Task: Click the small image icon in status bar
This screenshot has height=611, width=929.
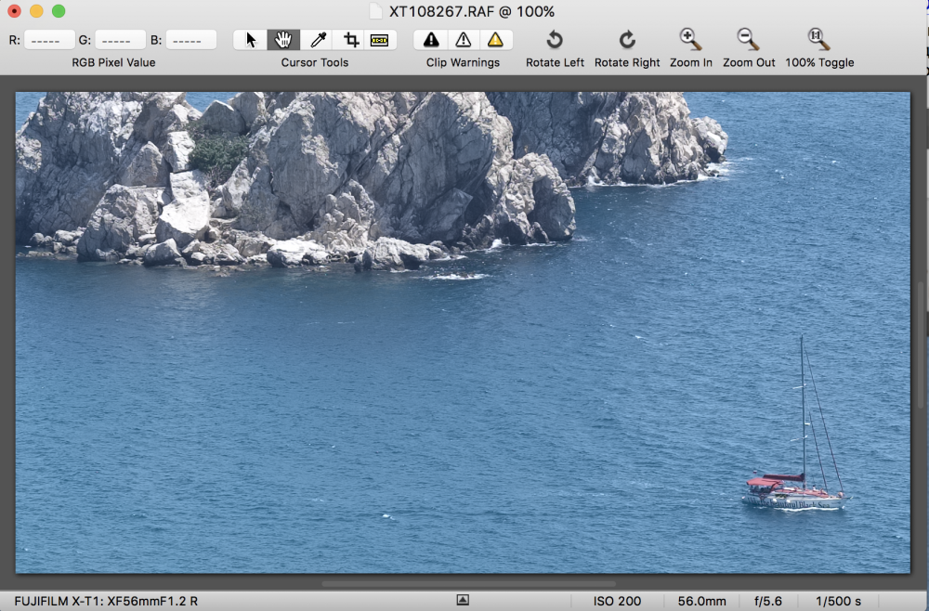Action: pos(463,600)
